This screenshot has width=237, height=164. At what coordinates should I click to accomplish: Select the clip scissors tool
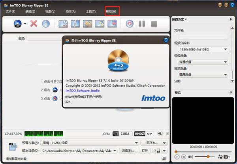coord(63,24)
